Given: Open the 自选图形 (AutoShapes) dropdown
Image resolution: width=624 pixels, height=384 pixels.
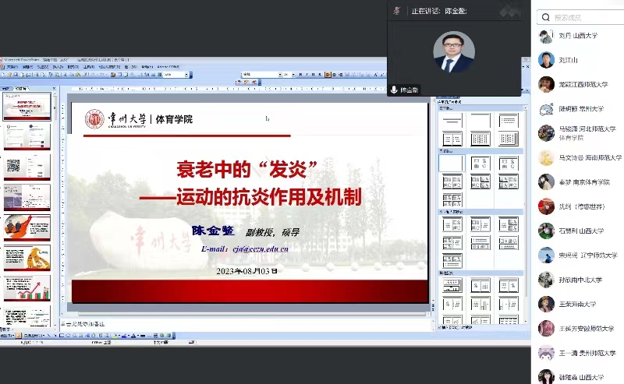Looking at the screenshot, I should [34, 336].
